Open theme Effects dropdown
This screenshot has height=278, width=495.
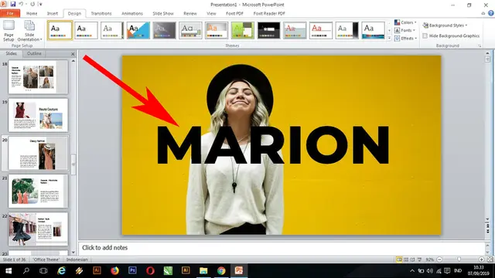pyautogui.click(x=405, y=38)
